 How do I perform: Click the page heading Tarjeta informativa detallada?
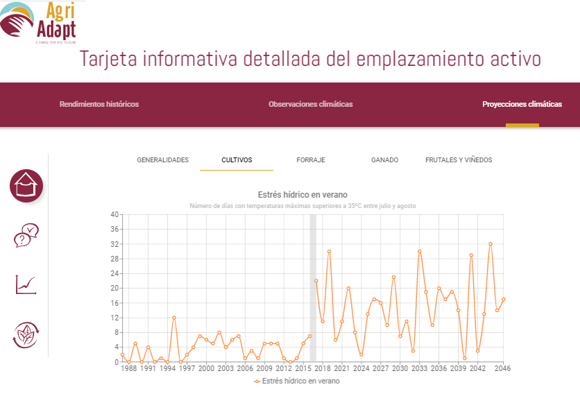point(310,59)
